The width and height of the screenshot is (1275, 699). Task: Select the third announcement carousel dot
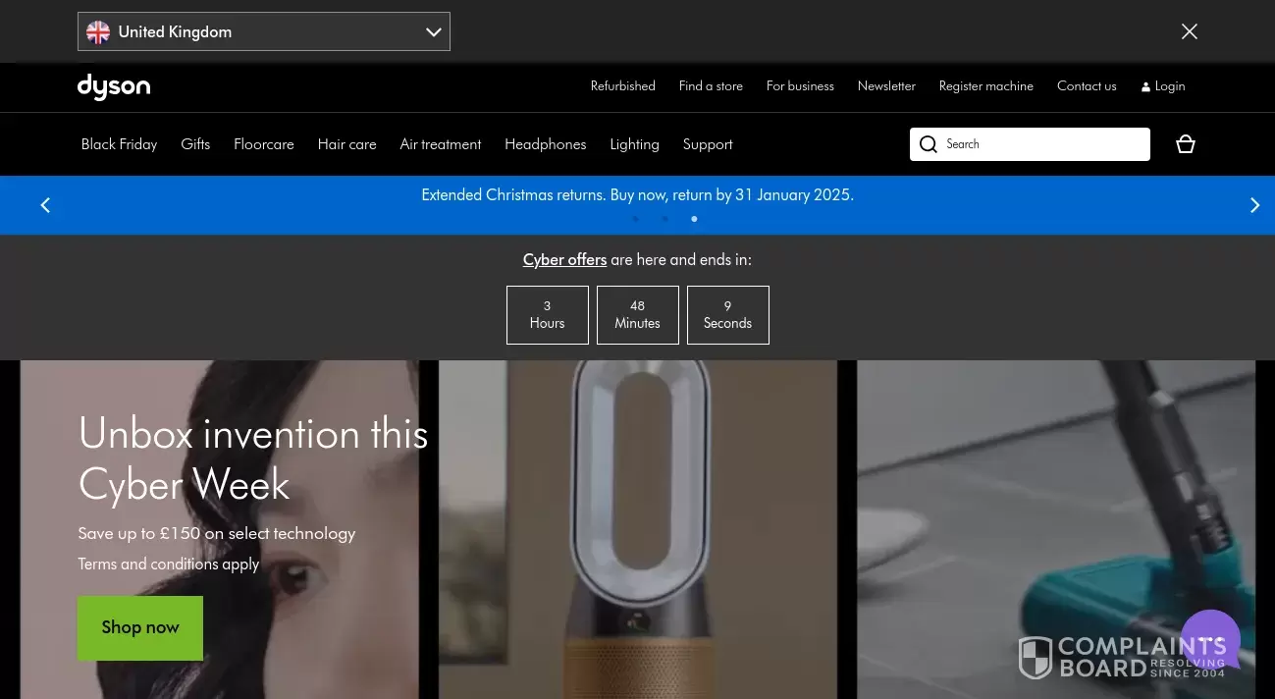tap(694, 219)
